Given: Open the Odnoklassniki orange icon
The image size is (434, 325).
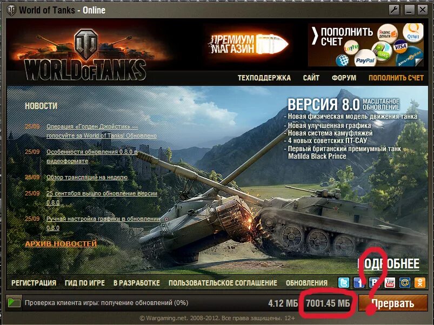Looking at the screenshot, I should [419, 283].
